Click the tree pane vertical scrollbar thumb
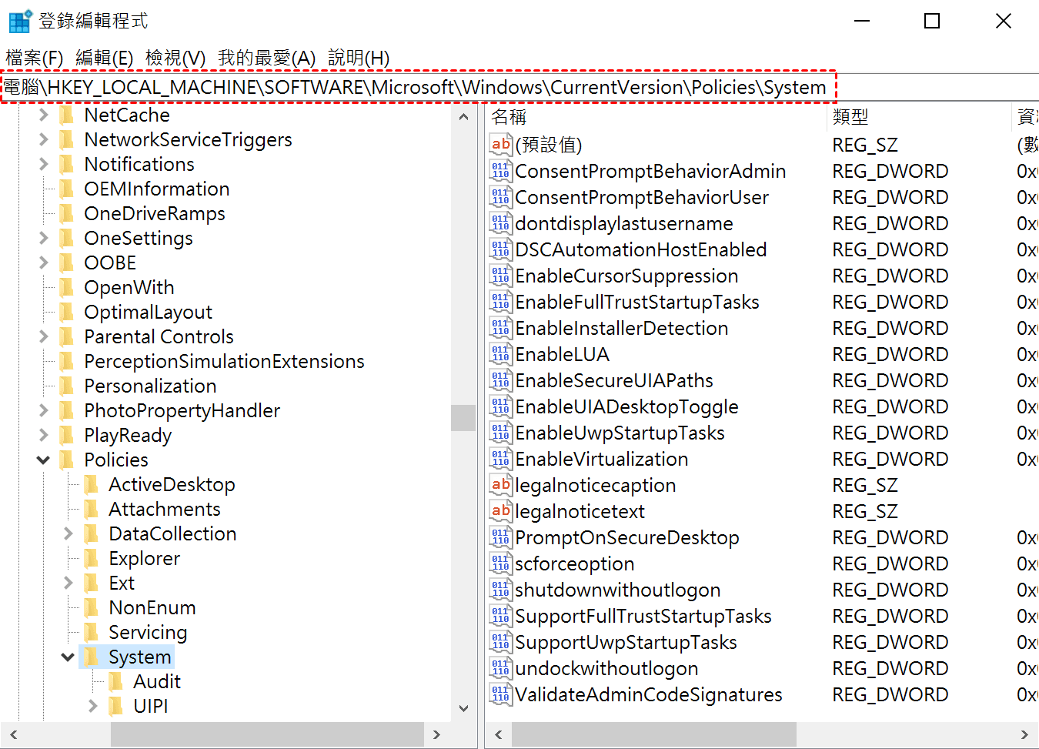This screenshot has width=1039, height=749. point(463,418)
